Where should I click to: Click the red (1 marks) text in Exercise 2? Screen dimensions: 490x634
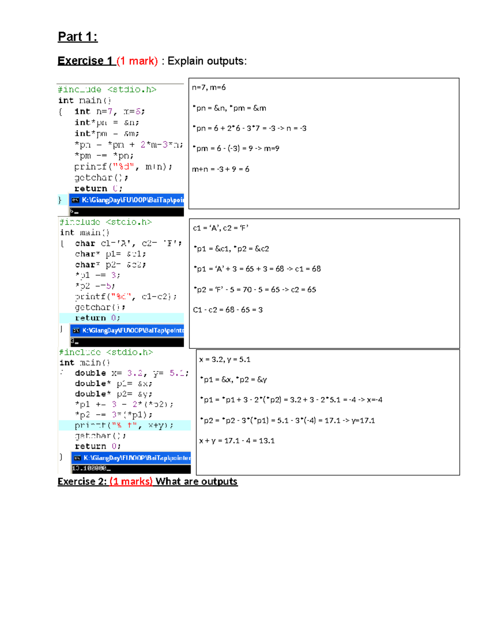(x=132, y=482)
